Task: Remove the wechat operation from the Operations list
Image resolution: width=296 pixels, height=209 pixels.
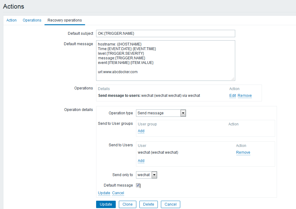Action: click(244, 96)
